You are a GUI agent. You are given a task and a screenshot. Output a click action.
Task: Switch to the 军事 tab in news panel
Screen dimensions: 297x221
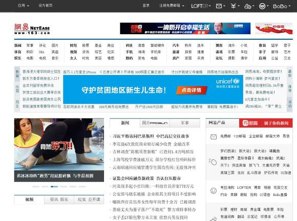pyautogui.click(x=185, y=123)
